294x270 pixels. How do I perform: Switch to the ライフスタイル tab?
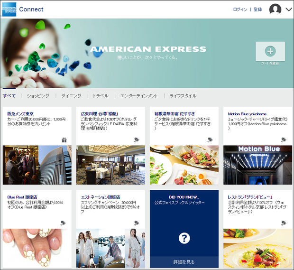click(x=183, y=96)
